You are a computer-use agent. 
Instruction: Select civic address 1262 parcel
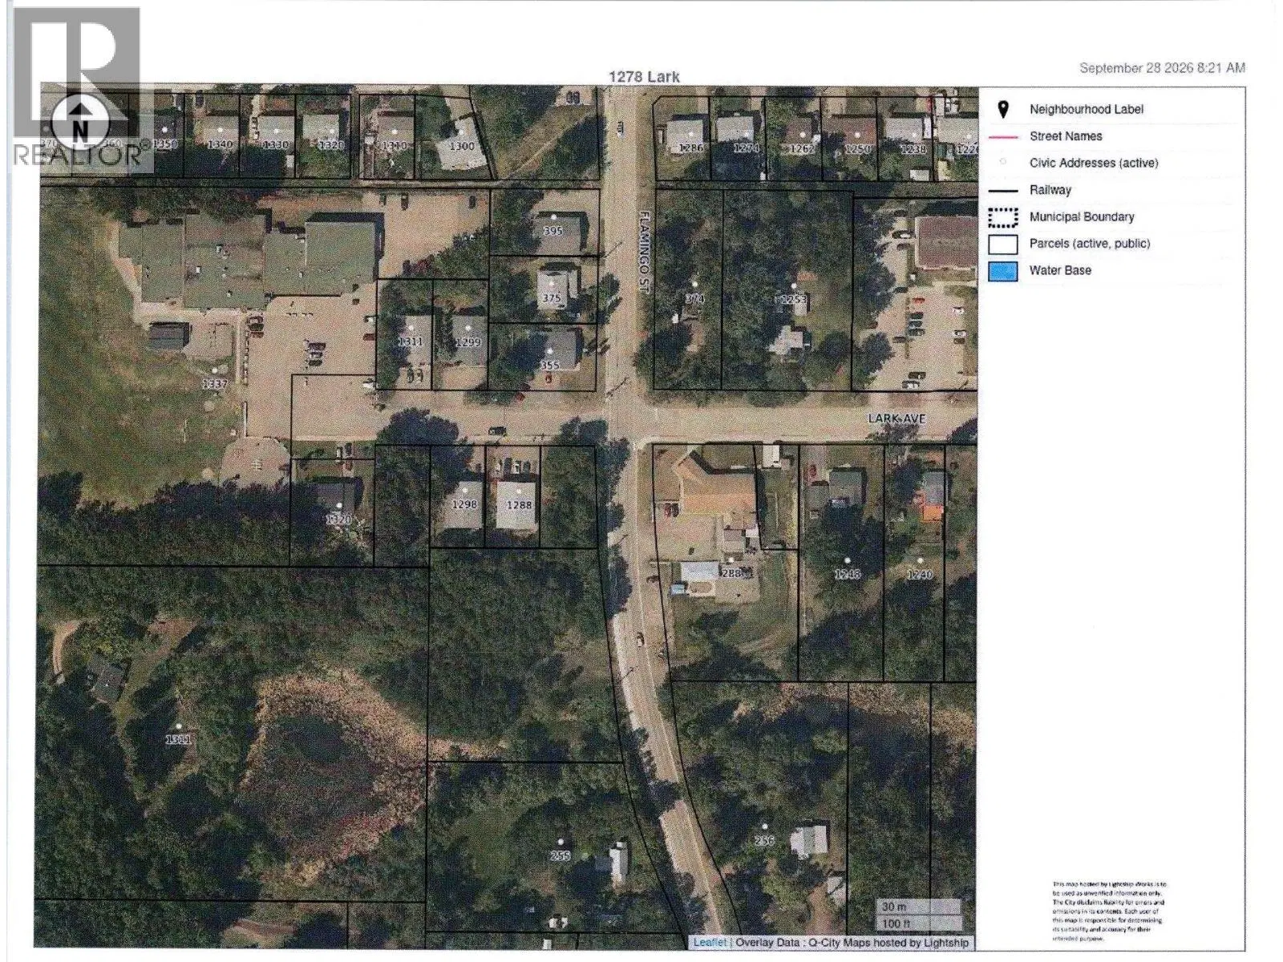(801, 148)
